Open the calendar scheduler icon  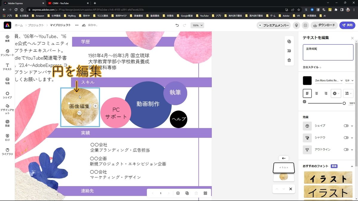click(305, 25)
